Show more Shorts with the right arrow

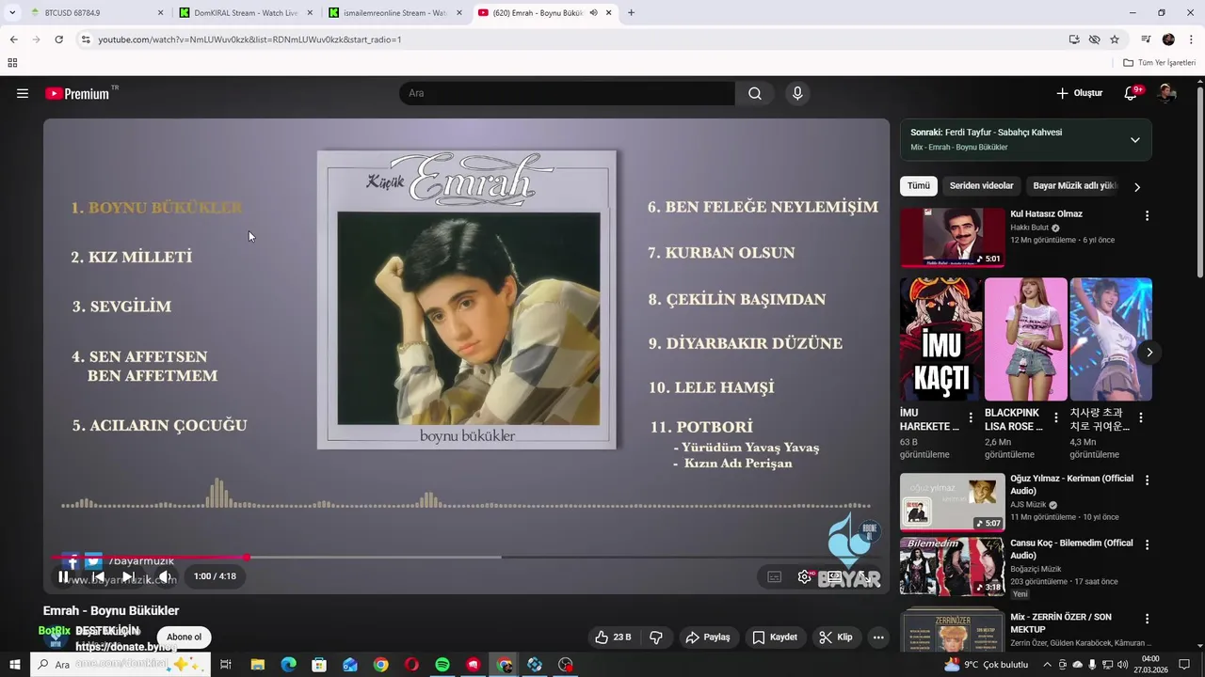[x=1149, y=352]
